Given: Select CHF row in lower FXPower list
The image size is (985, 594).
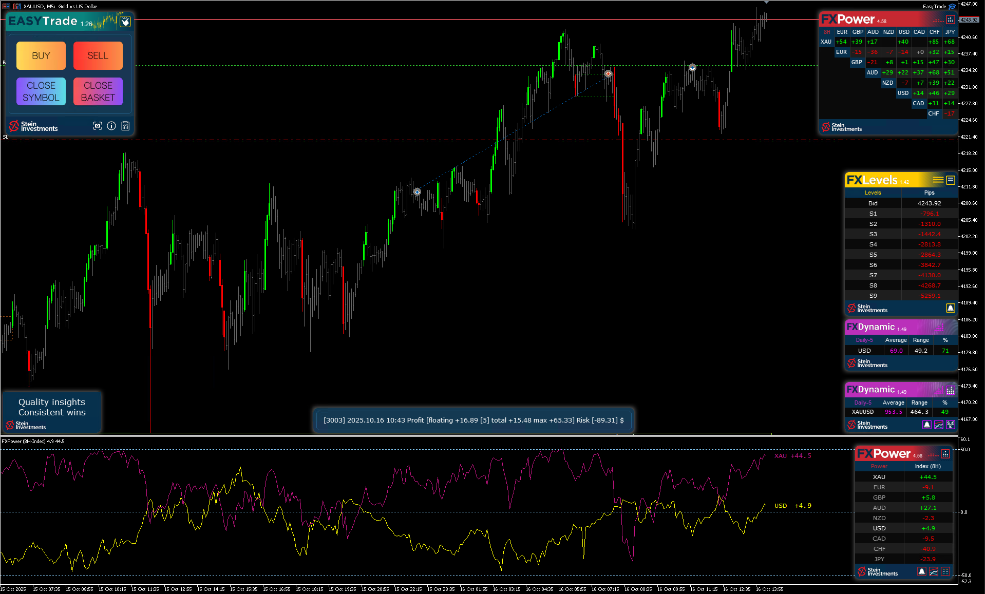Looking at the screenshot, I should 904,549.
